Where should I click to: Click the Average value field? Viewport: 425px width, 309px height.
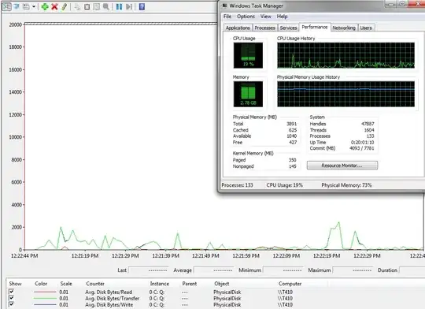213,270
